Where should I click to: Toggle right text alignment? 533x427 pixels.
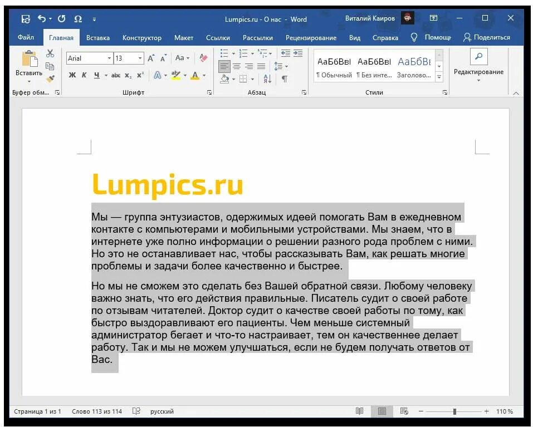[249, 66]
